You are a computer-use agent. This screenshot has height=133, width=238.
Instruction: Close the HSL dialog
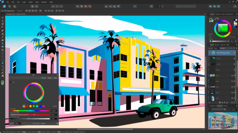(x=57, y=75)
